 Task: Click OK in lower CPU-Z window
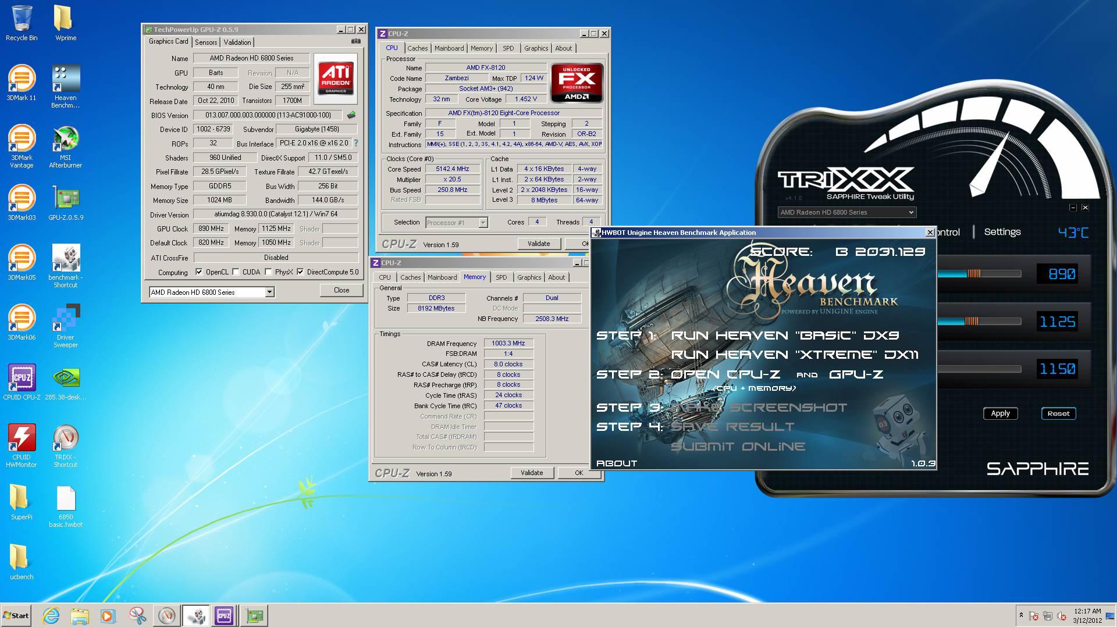pos(579,473)
